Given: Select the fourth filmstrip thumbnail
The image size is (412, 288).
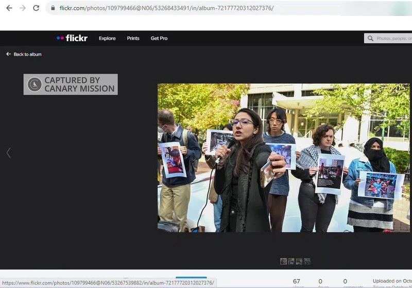Looking at the screenshot, I should 307,261.
